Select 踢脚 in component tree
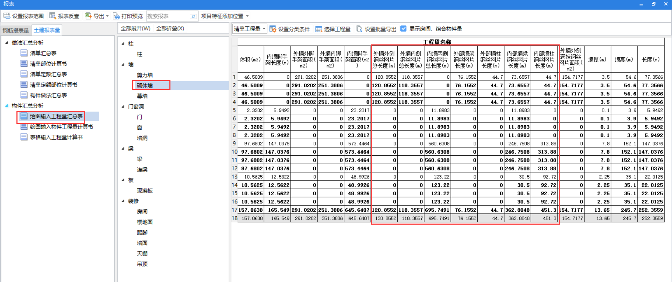The width and height of the screenshot is (672, 282). pos(142,233)
